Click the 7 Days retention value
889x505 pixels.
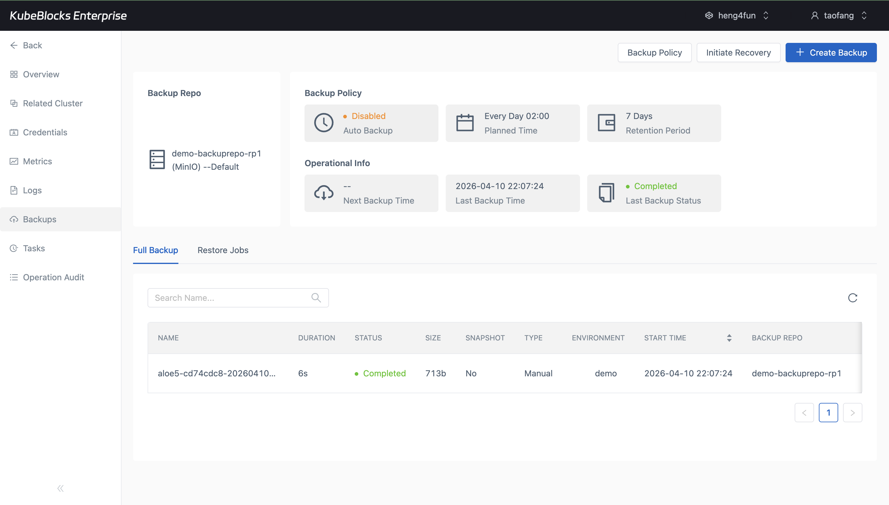639,116
